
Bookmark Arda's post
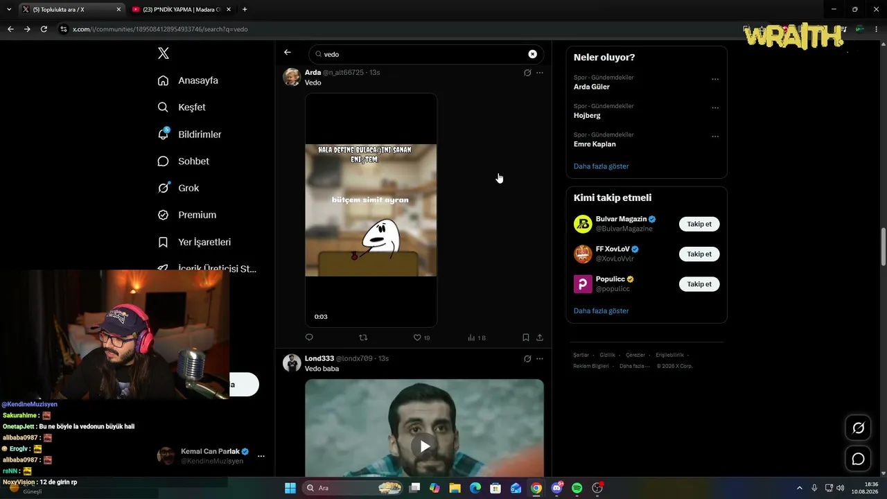click(526, 338)
